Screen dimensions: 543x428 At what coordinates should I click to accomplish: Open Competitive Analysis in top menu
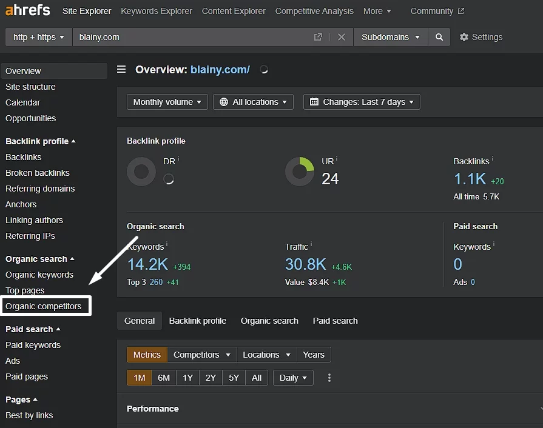tap(314, 11)
